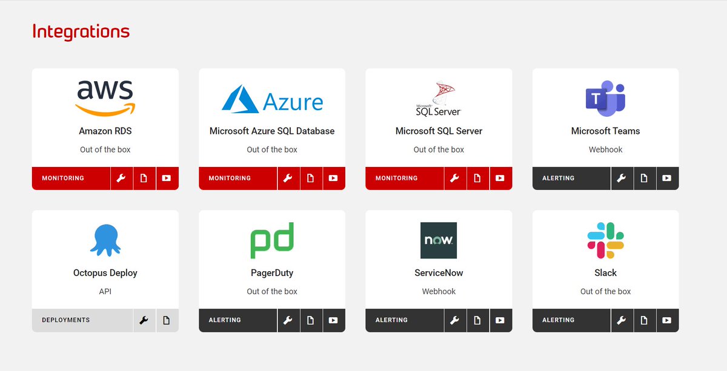This screenshot has width=727, height=371.
Task: Open the document icon on Microsoft Teams card
Action: coord(645,179)
